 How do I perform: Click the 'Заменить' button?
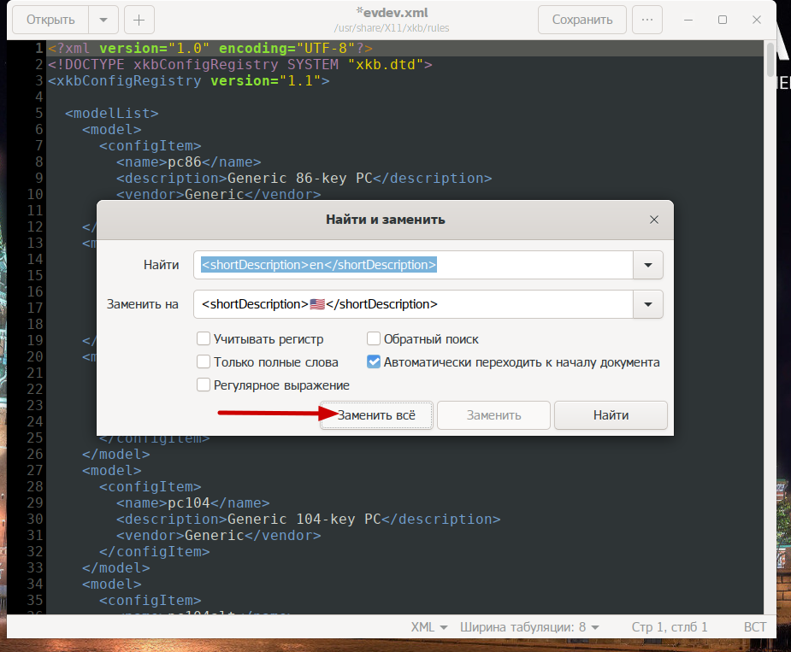(x=493, y=415)
